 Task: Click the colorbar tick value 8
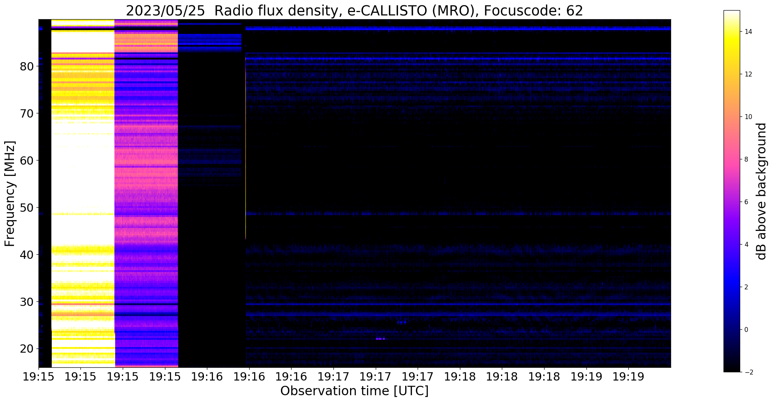click(746, 159)
